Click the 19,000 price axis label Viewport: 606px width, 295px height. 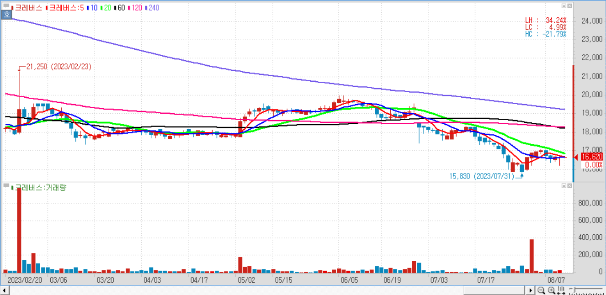point(591,113)
